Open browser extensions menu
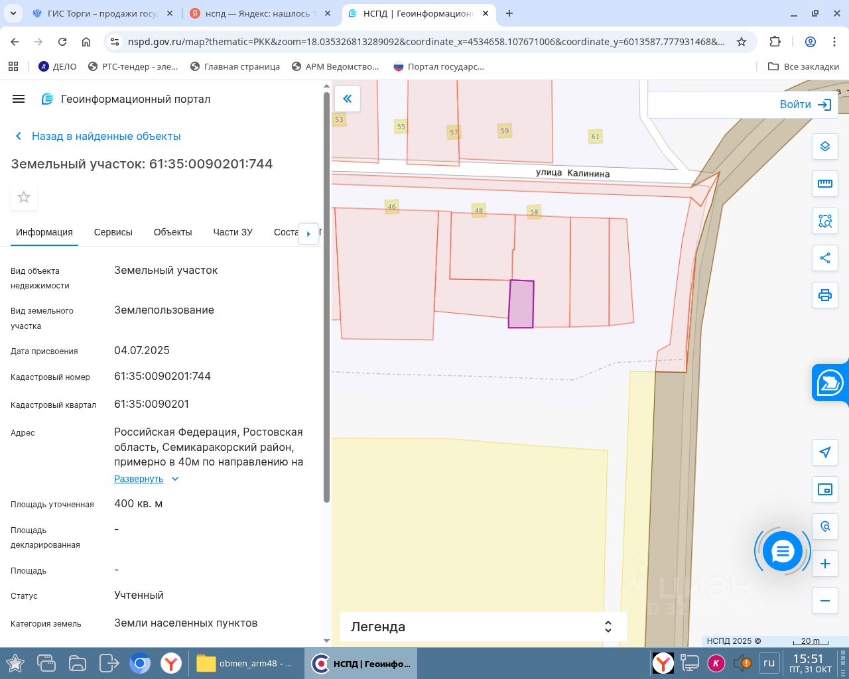 pyautogui.click(x=775, y=42)
